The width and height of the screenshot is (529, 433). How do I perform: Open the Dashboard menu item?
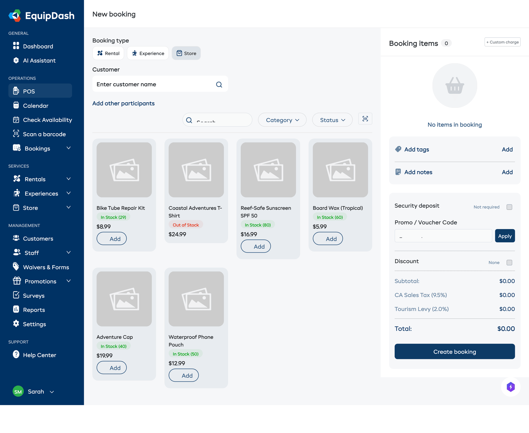(38, 46)
